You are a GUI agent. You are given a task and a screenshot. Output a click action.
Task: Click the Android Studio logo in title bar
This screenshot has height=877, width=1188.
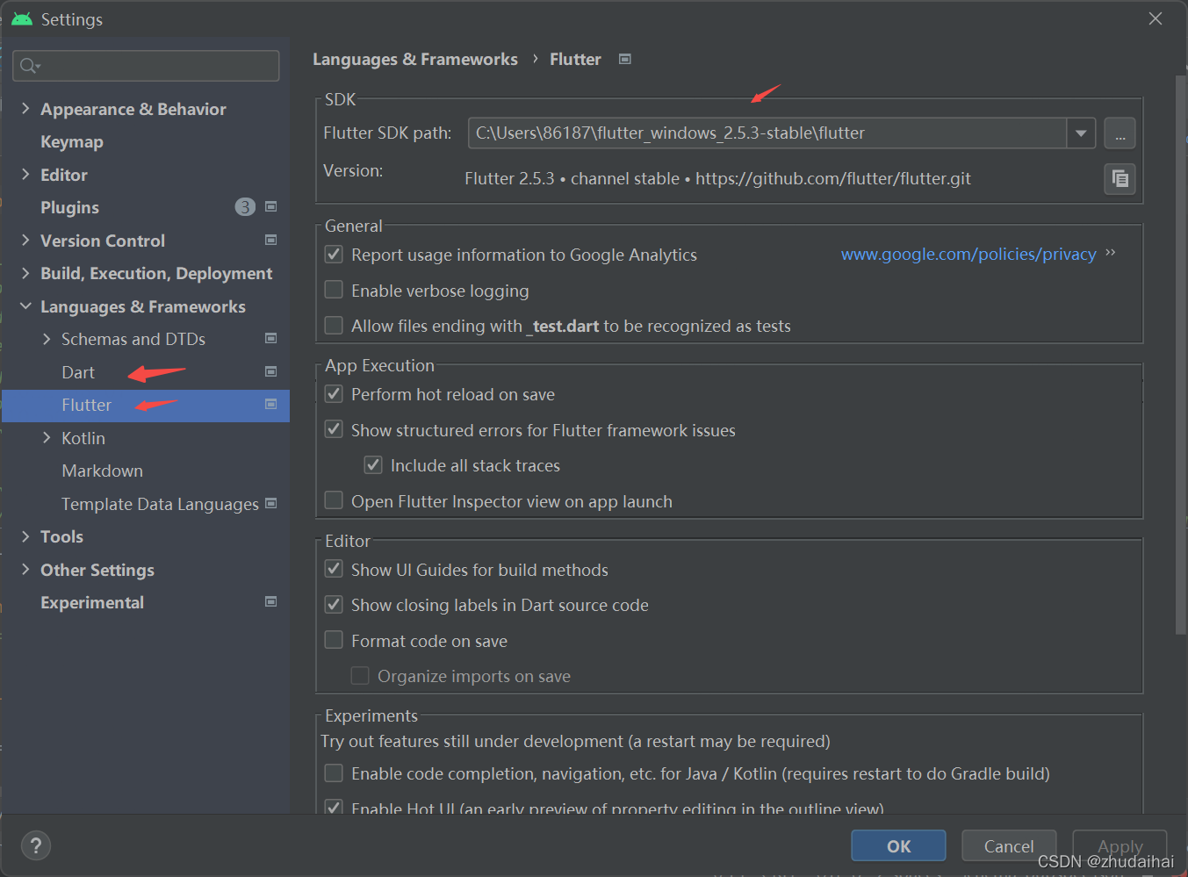coord(22,18)
